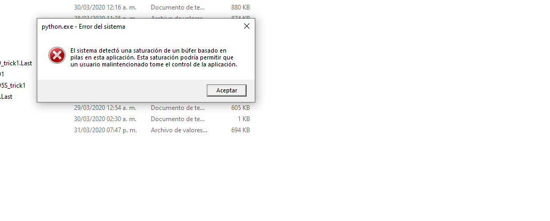This screenshot has width=550, height=221.
Task: Select the partially hidden .Last file
Action: tap(6, 97)
